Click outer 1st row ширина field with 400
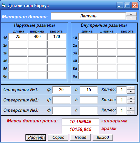 coord(37,37)
